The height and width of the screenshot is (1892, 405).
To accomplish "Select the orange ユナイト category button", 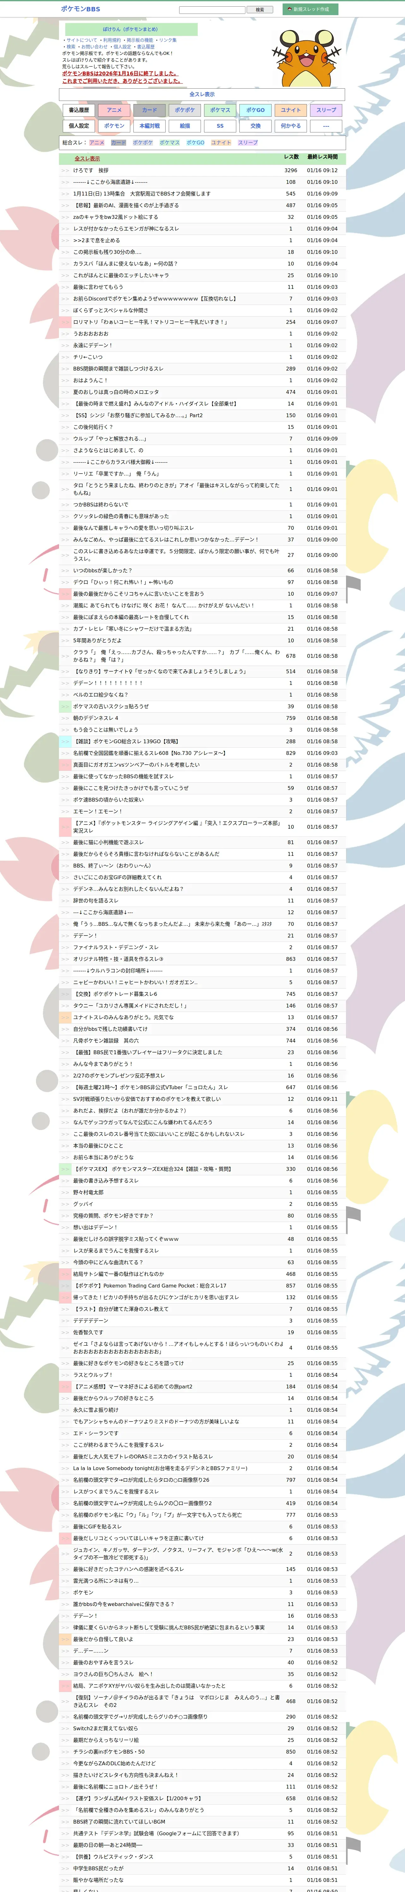I will point(290,110).
